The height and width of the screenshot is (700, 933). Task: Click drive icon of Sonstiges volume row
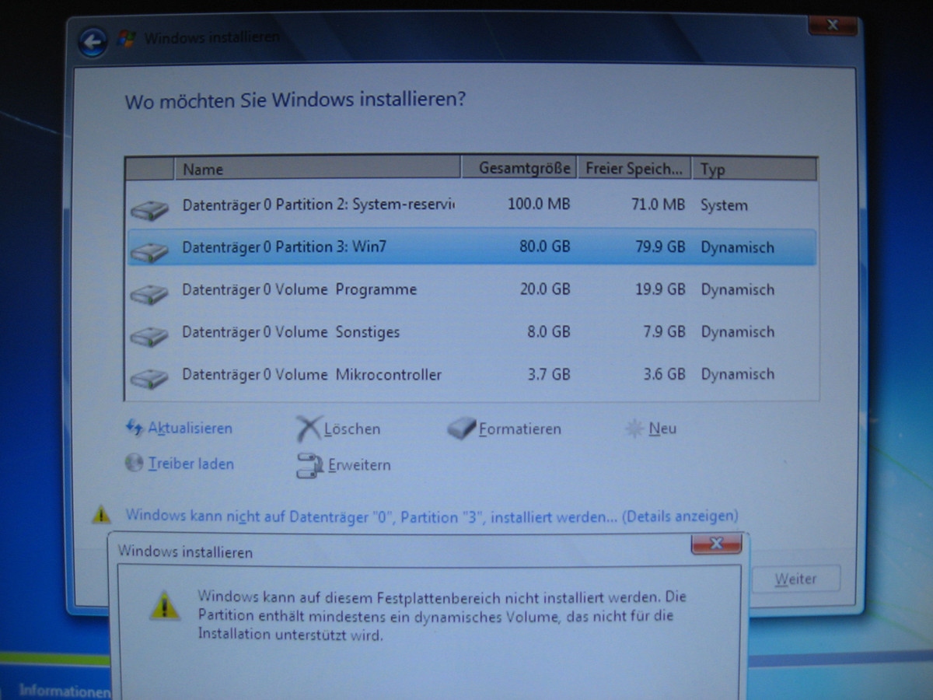[x=149, y=335]
